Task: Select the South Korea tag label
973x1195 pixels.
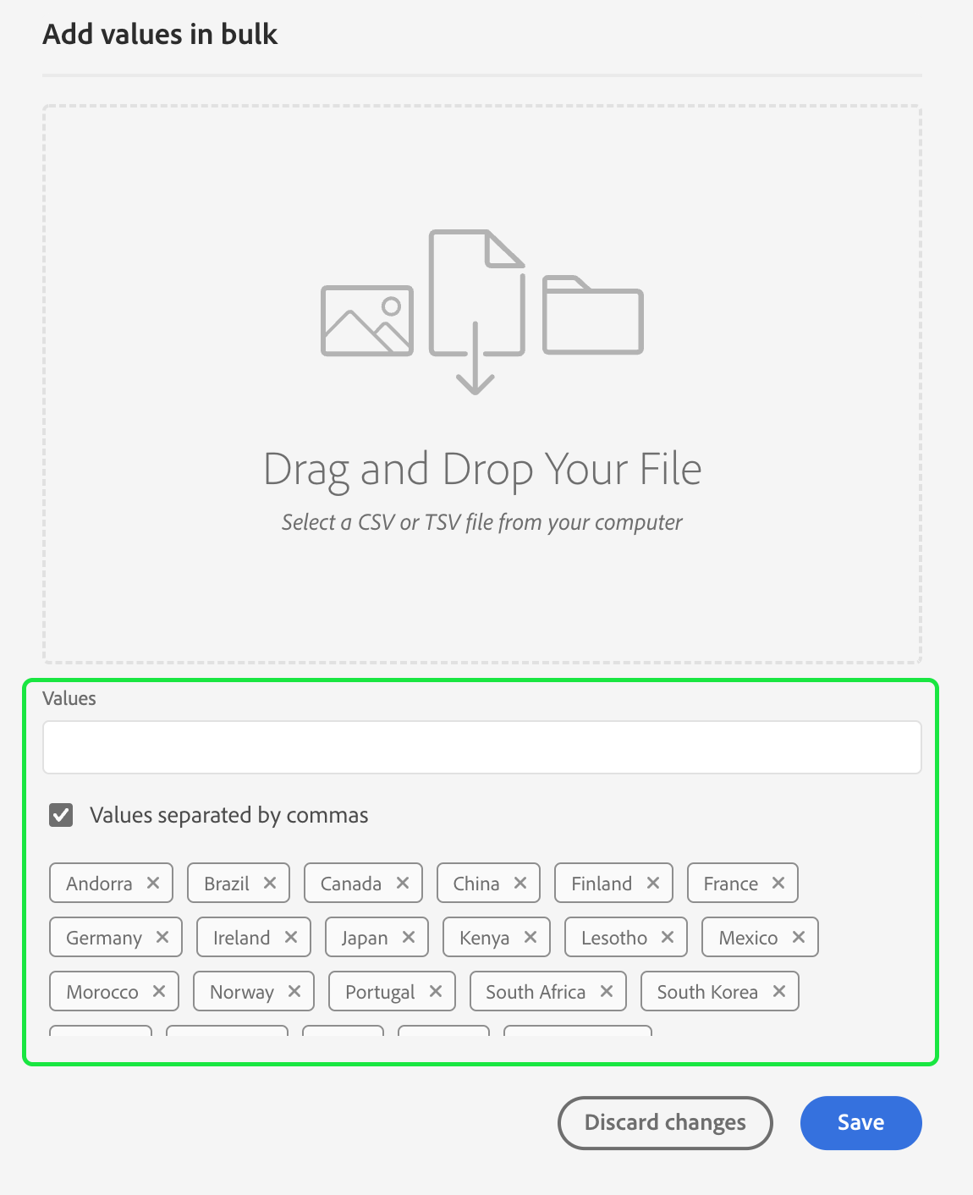Action: (707, 992)
